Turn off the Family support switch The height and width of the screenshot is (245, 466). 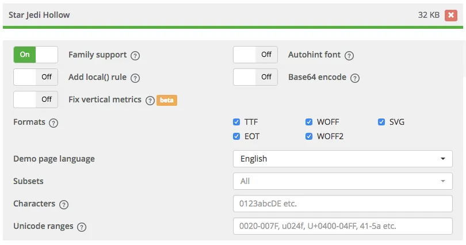click(x=36, y=55)
